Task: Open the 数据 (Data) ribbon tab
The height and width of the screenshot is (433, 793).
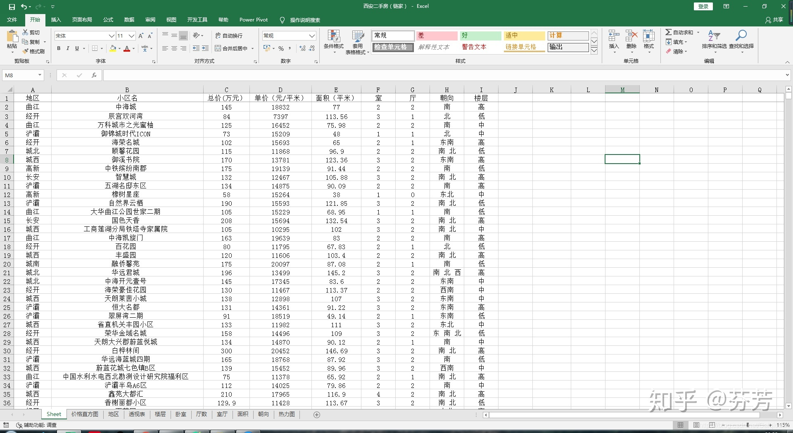Action: coord(129,20)
